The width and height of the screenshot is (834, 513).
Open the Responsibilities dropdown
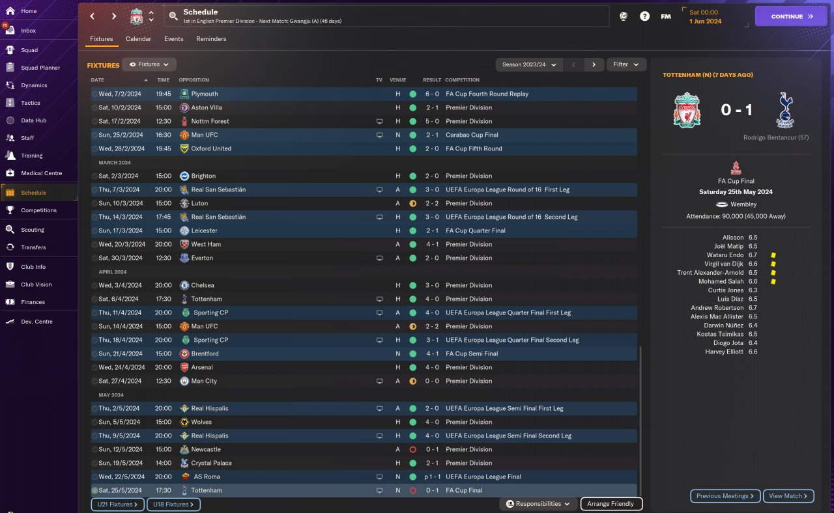pyautogui.click(x=538, y=504)
